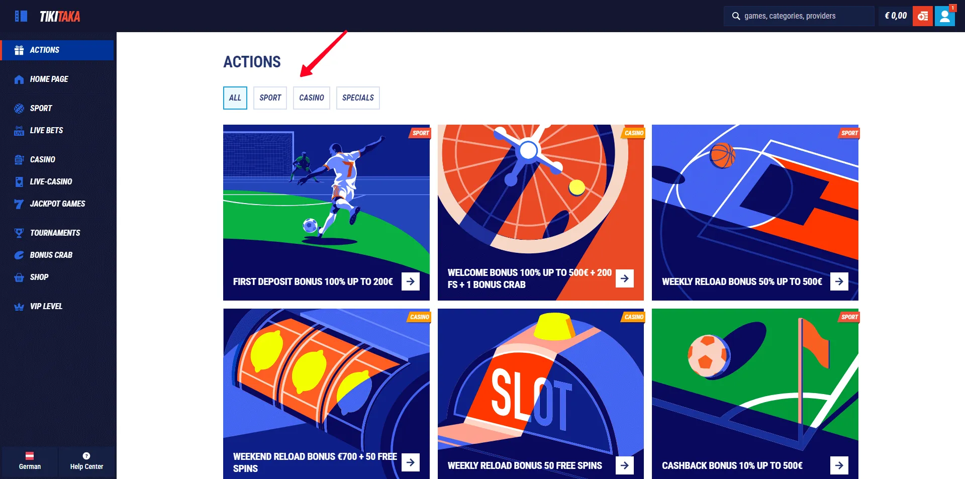The image size is (965, 479).
Task: Collapse the sidebar with the menu icon
Action: (21, 16)
